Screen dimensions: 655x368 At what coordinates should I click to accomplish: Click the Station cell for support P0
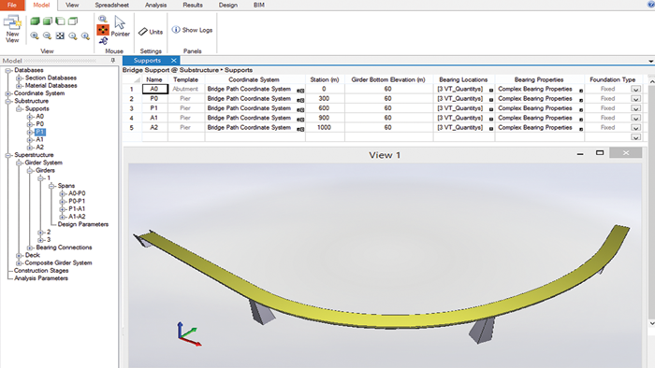[325, 99]
